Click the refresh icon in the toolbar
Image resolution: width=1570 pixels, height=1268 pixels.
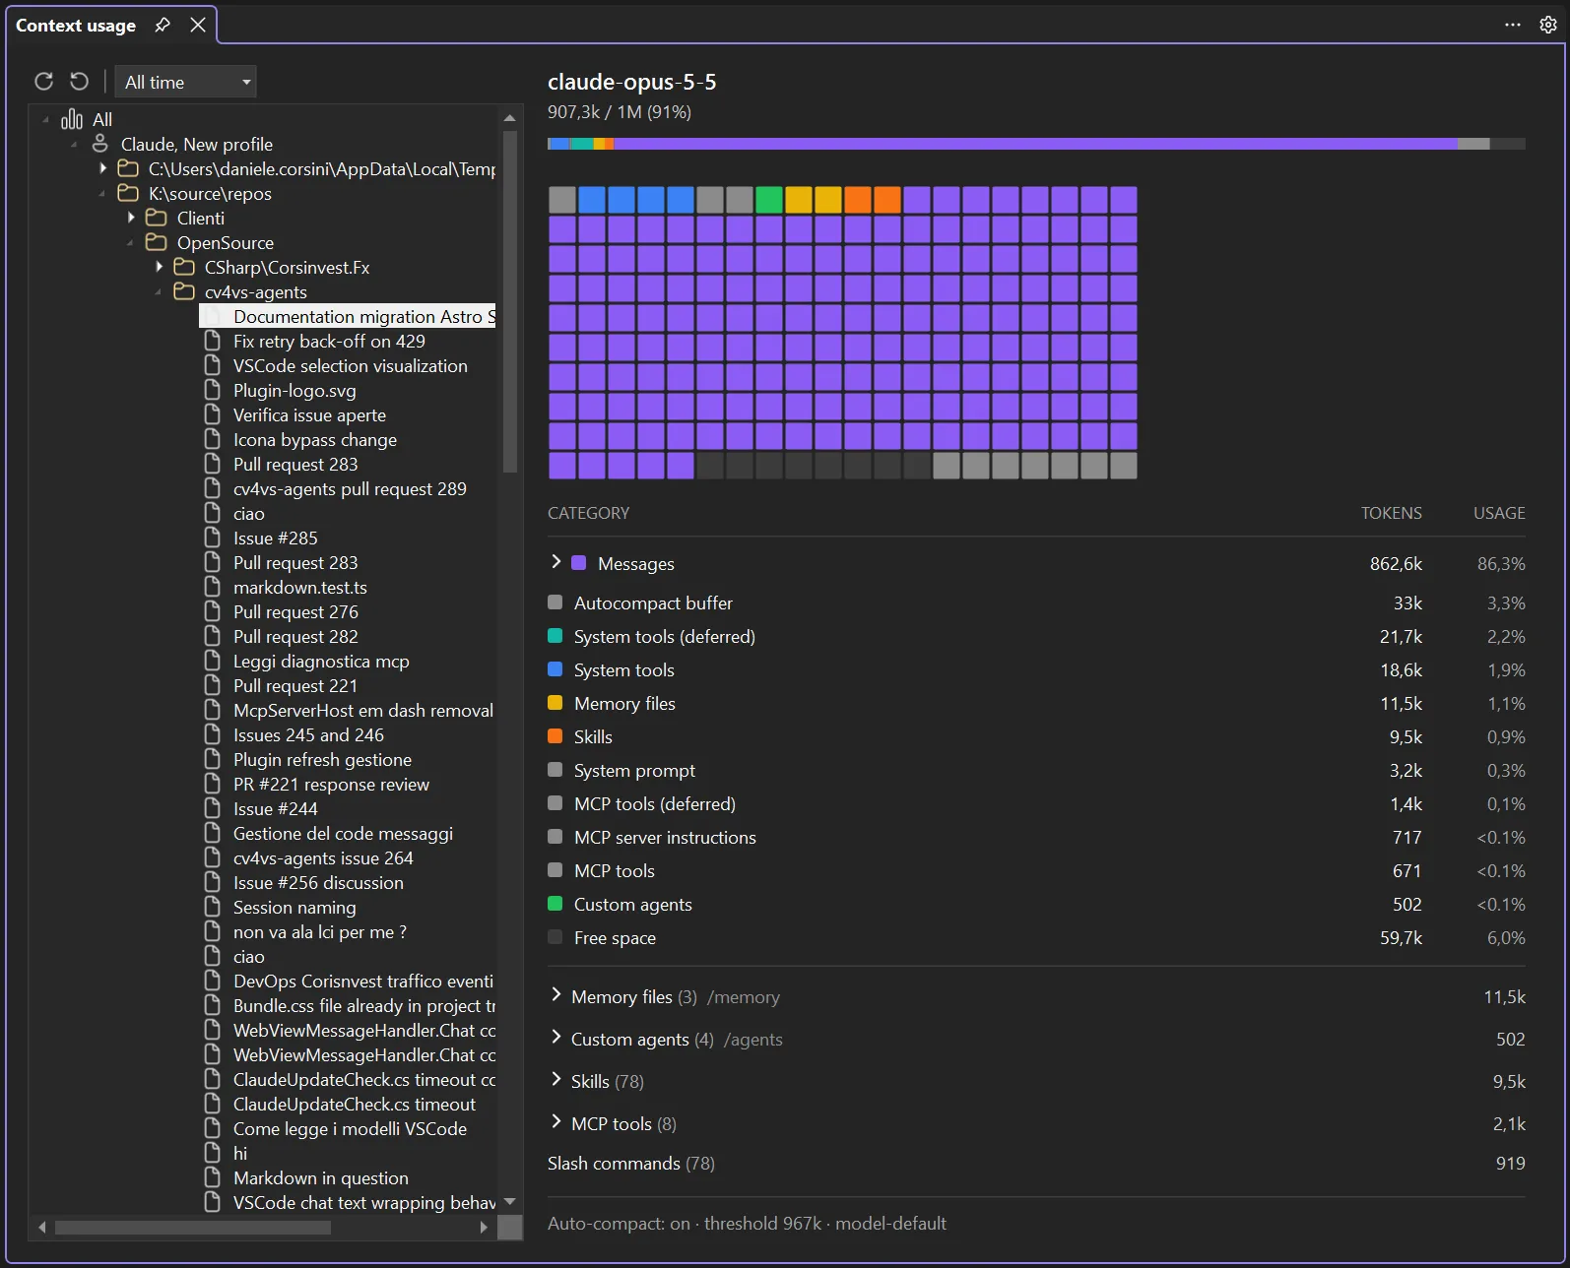point(43,82)
